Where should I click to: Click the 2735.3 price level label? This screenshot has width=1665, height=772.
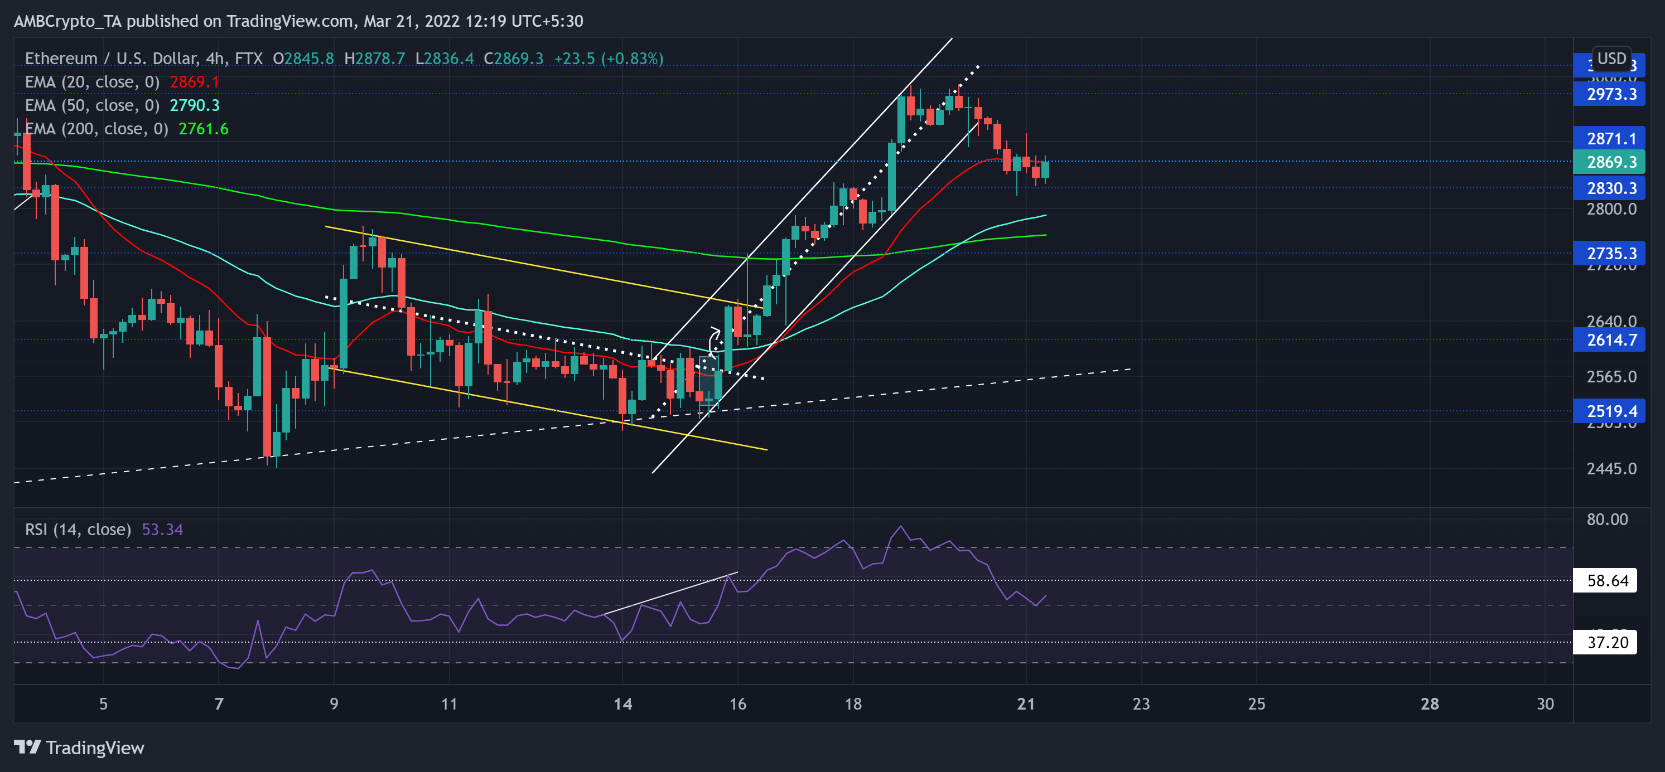click(x=1609, y=253)
